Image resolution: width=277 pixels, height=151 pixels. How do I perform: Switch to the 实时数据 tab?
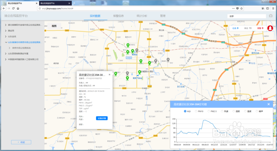click(95, 16)
